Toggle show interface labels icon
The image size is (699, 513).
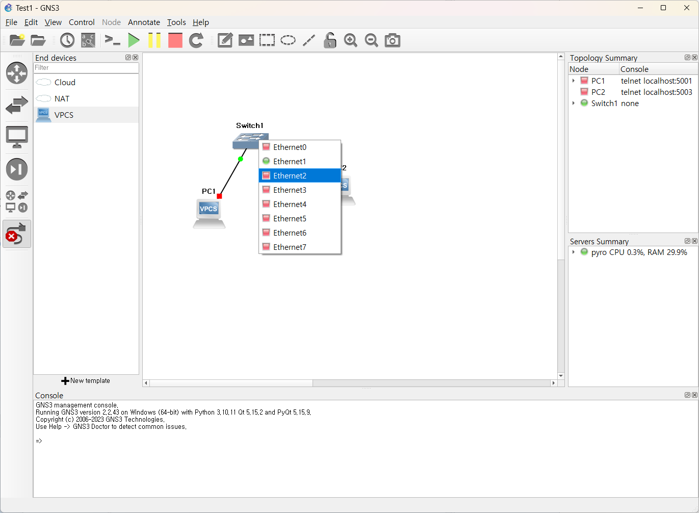coord(88,40)
